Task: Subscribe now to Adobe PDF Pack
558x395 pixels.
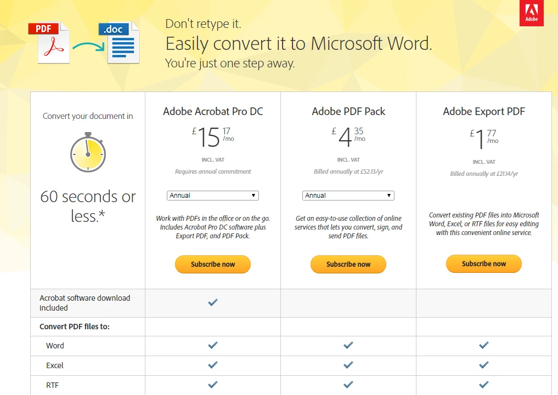Action: tap(348, 264)
